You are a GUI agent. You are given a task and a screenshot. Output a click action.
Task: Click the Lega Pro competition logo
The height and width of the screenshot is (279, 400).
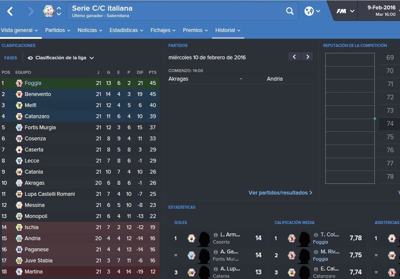(x=49, y=11)
